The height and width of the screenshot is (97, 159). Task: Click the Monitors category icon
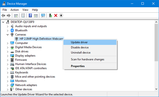[12, 81]
